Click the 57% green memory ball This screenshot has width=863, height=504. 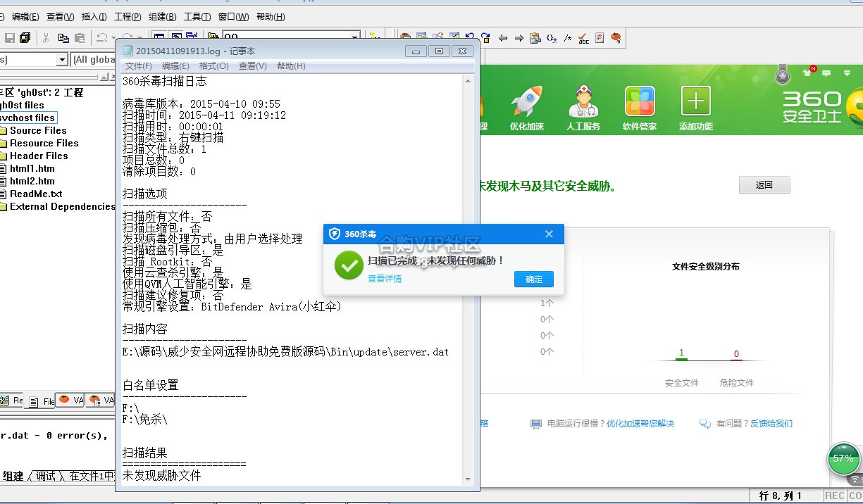843,459
